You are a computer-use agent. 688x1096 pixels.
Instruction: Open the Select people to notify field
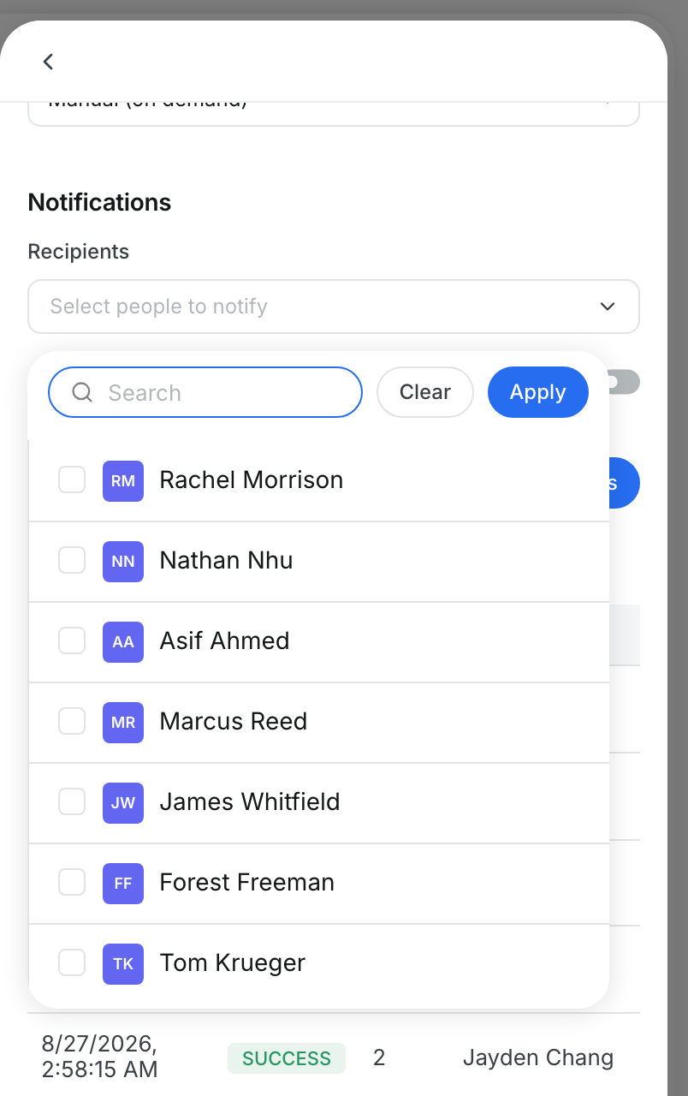click(x=334, y=307)
